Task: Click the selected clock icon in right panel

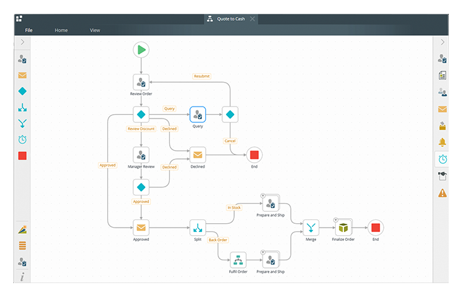Action: 442,160
